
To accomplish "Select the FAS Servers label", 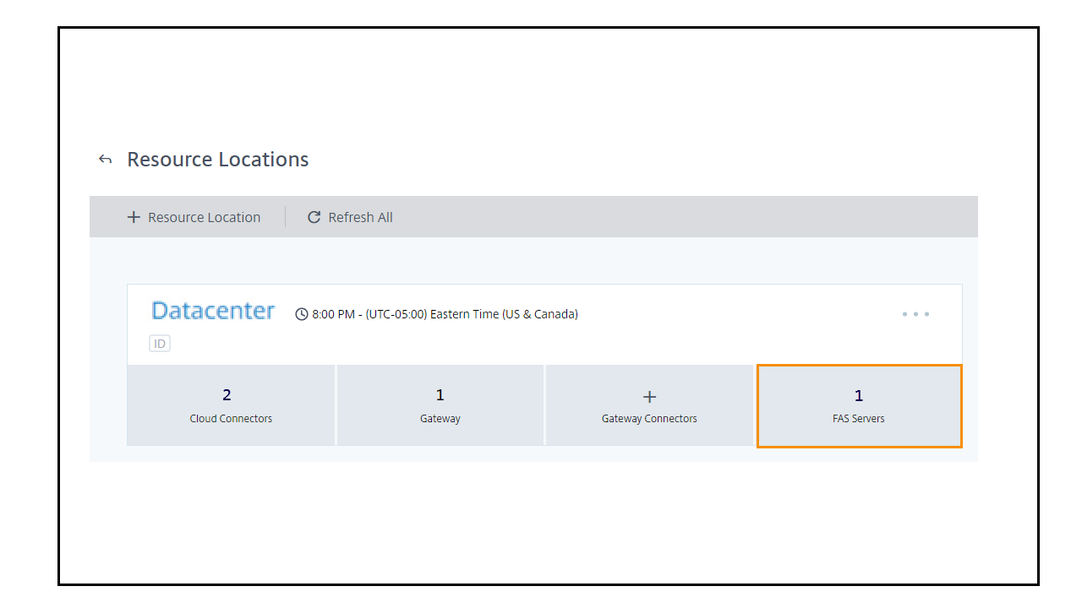I will pos(859,419).
